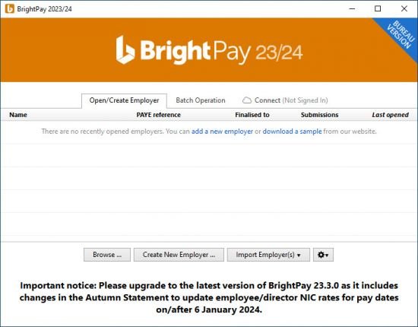Sort by the Name column header

[x=18, y=115]
